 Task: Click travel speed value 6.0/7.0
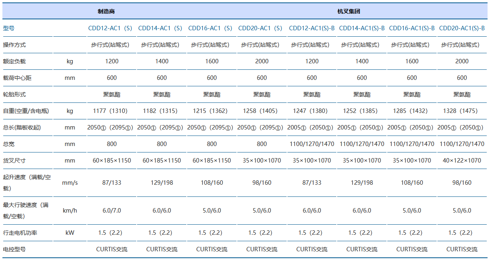(112, 211)
